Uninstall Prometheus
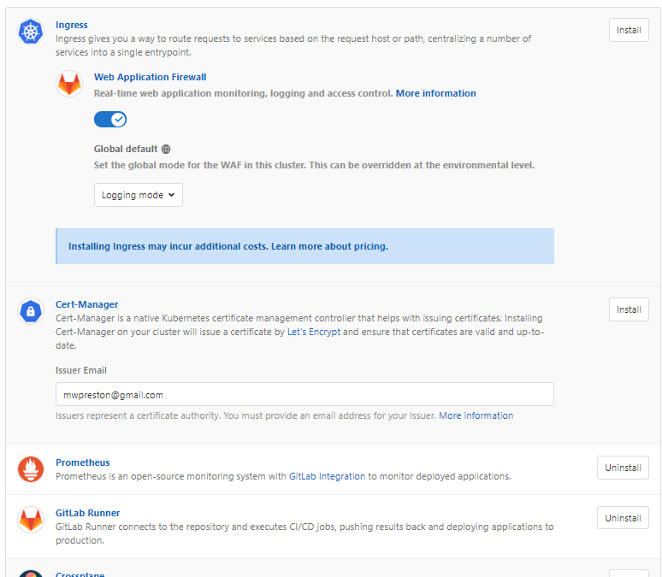The width and height of the screenshot is (662, 577). [x=623, y=468]
